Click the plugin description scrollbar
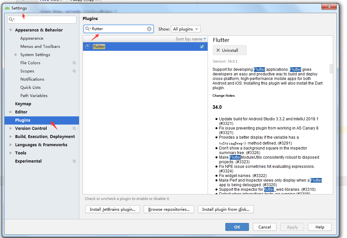This screenshot has height=238, width=347. 331,69
